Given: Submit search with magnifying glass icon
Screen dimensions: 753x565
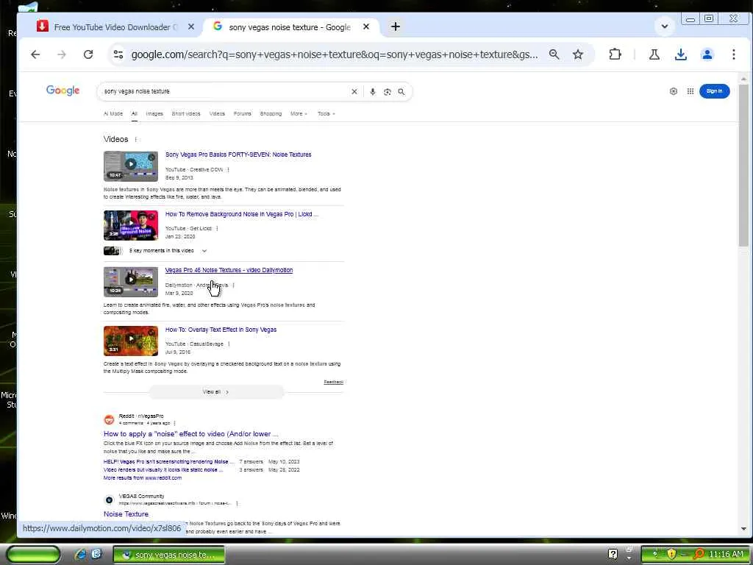Looking at the screenshot, I should [x=402, y=91].
